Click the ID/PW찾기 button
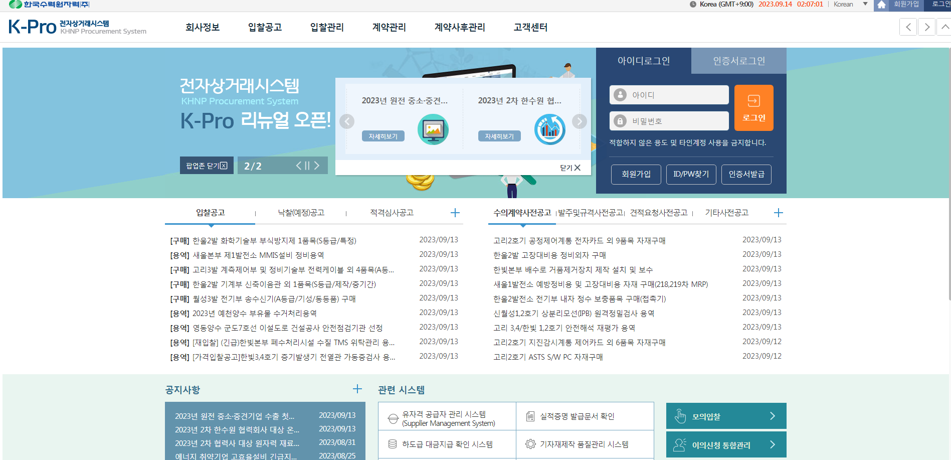Viewport: 951px width, 460px height. (x=691, y=174)
